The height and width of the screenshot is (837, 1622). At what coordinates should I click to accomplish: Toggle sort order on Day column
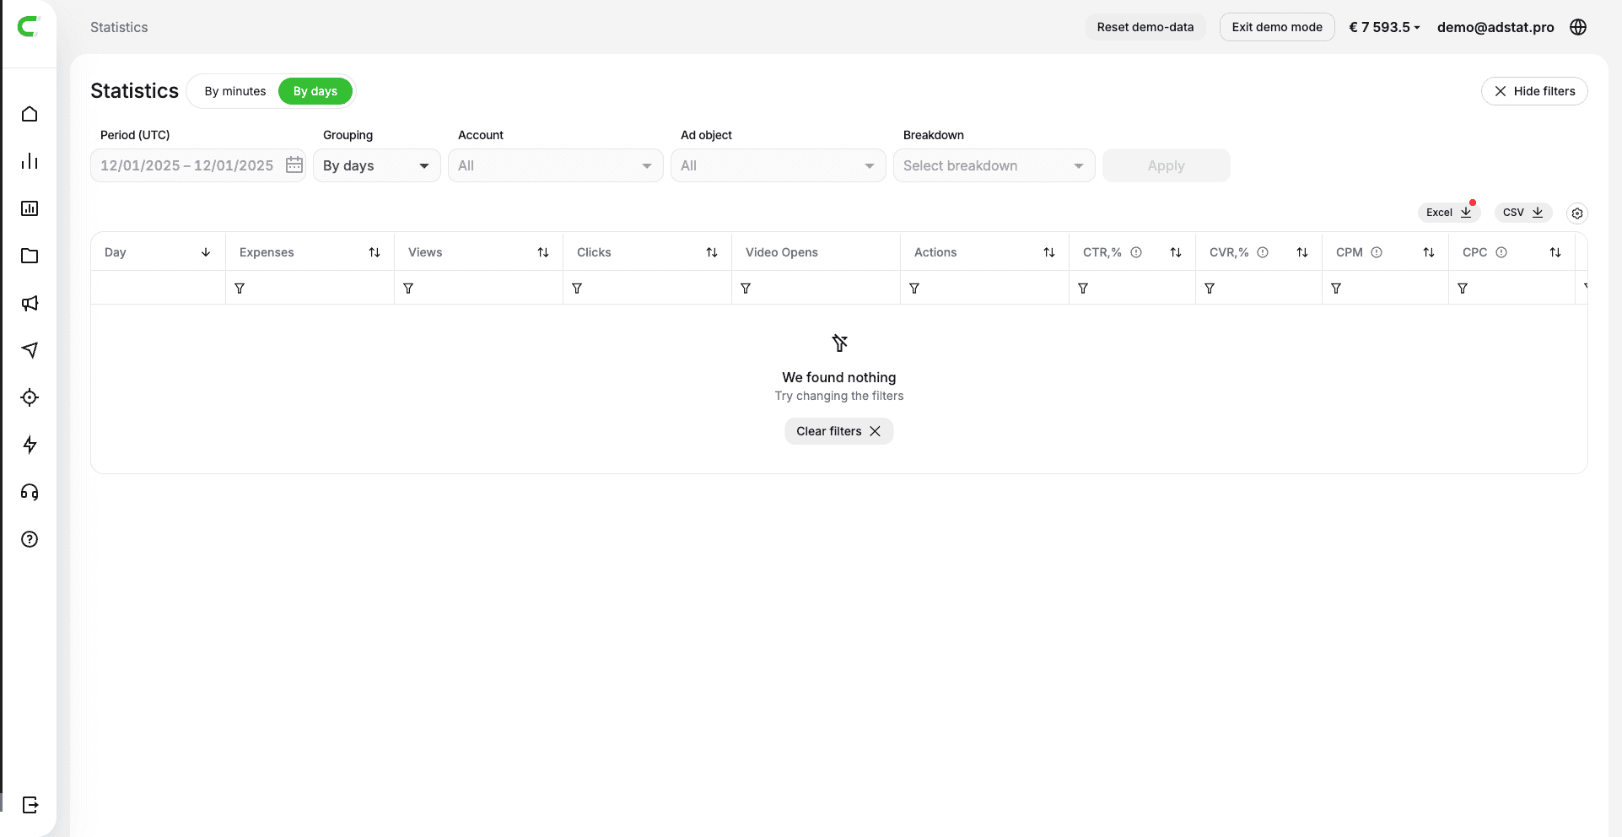coord(206,252)
